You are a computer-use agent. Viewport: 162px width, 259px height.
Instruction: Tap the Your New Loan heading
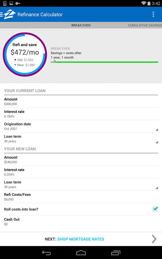click(20, 149)
